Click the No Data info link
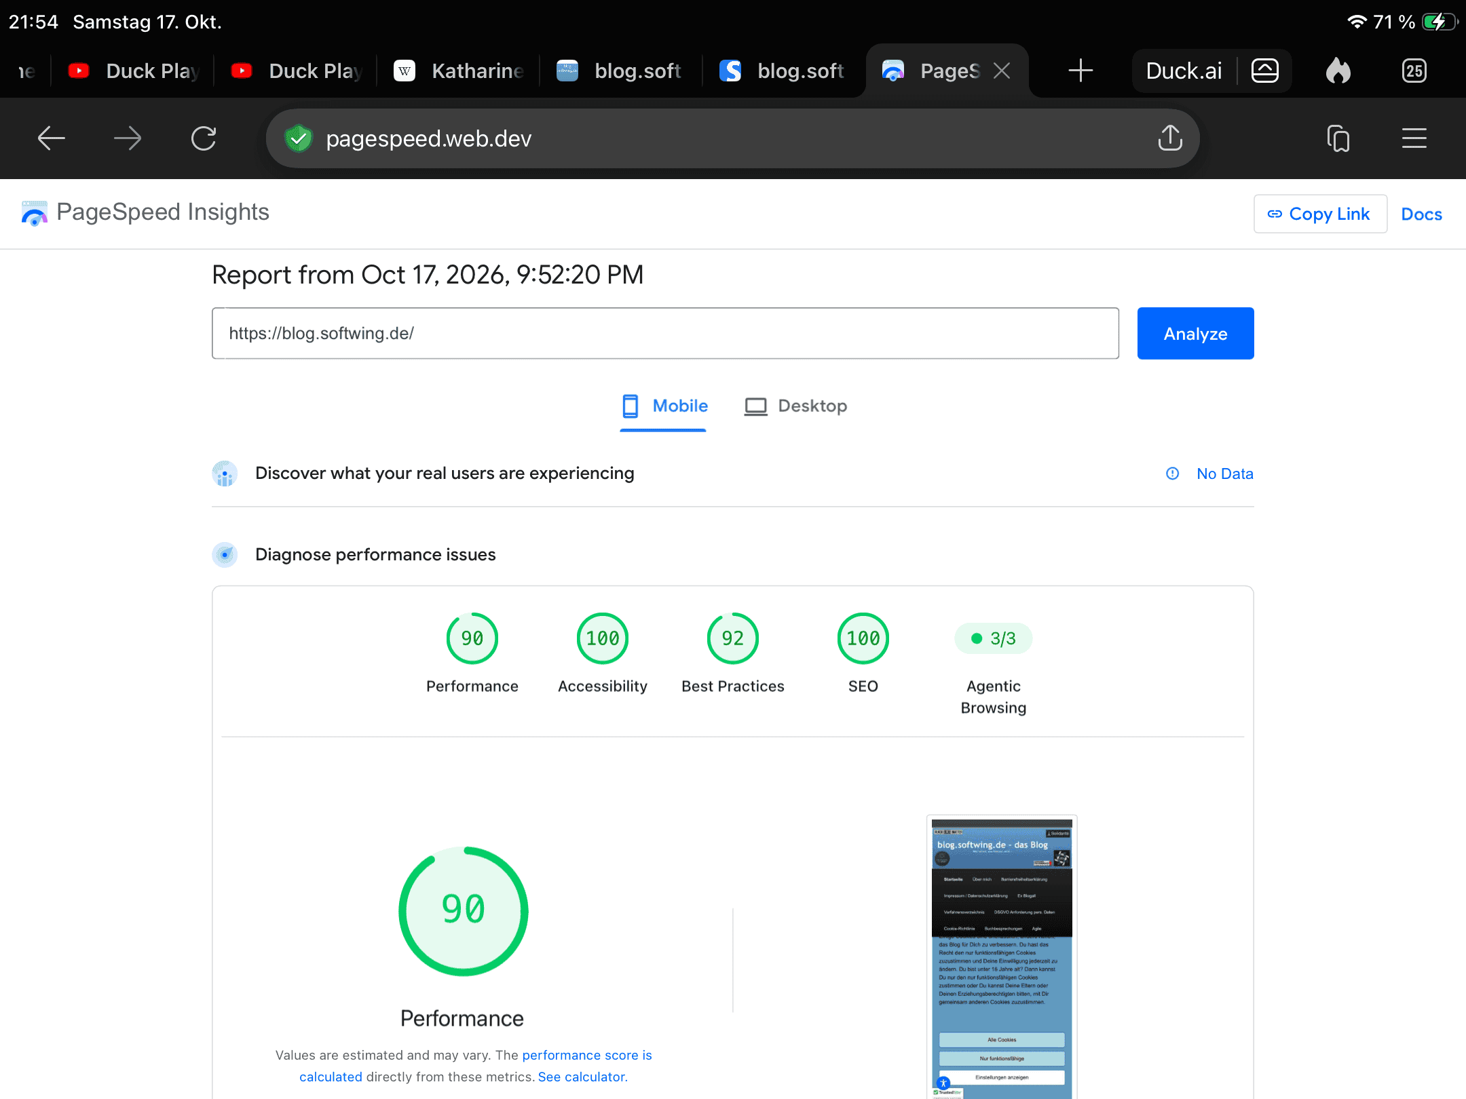The height and width of the screenshot is (1099, 1466). pos(1209,474)
